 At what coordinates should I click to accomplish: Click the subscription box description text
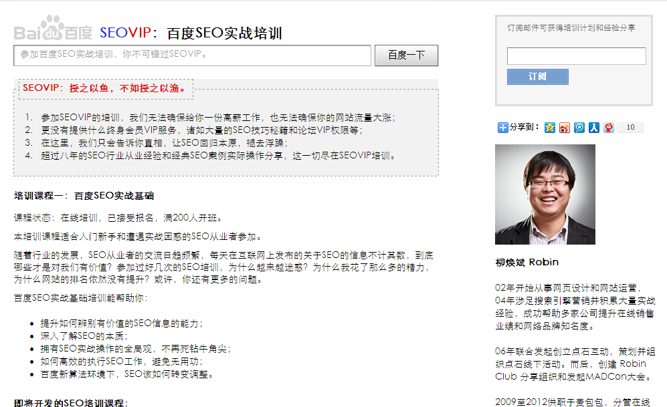[x=571, y=28]
